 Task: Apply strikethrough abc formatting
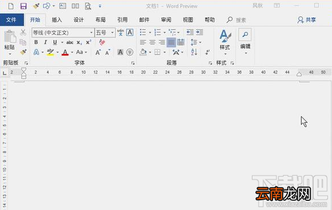pos(70,42)
